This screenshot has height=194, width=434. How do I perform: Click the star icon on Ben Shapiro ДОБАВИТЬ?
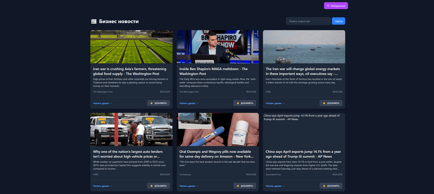[x=238, y=103]
